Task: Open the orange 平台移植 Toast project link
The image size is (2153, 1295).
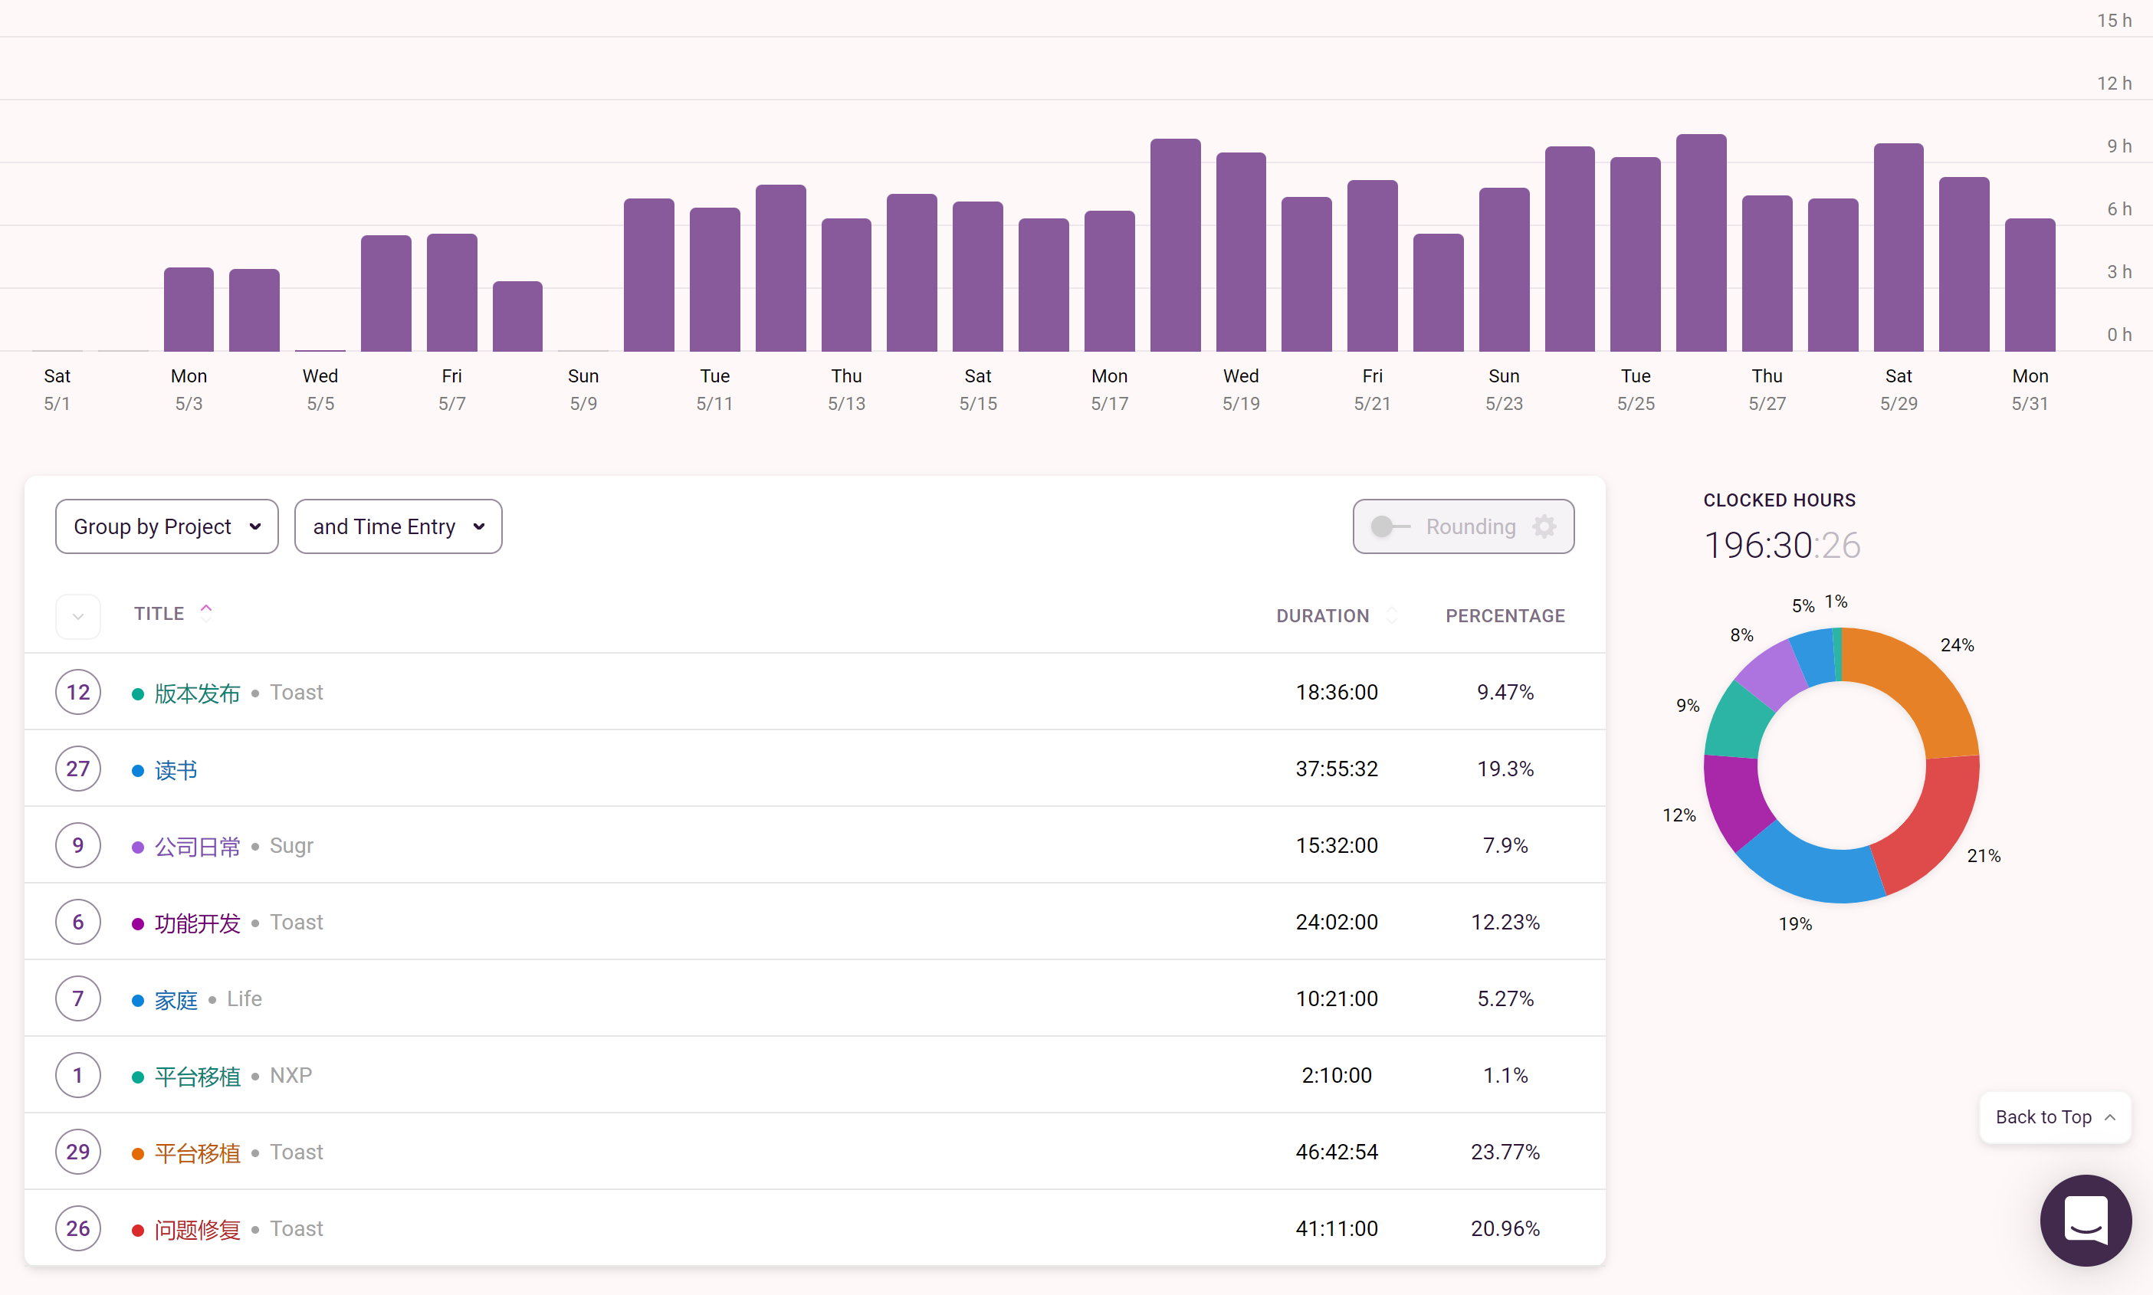Action: (x=197, y=1152)
